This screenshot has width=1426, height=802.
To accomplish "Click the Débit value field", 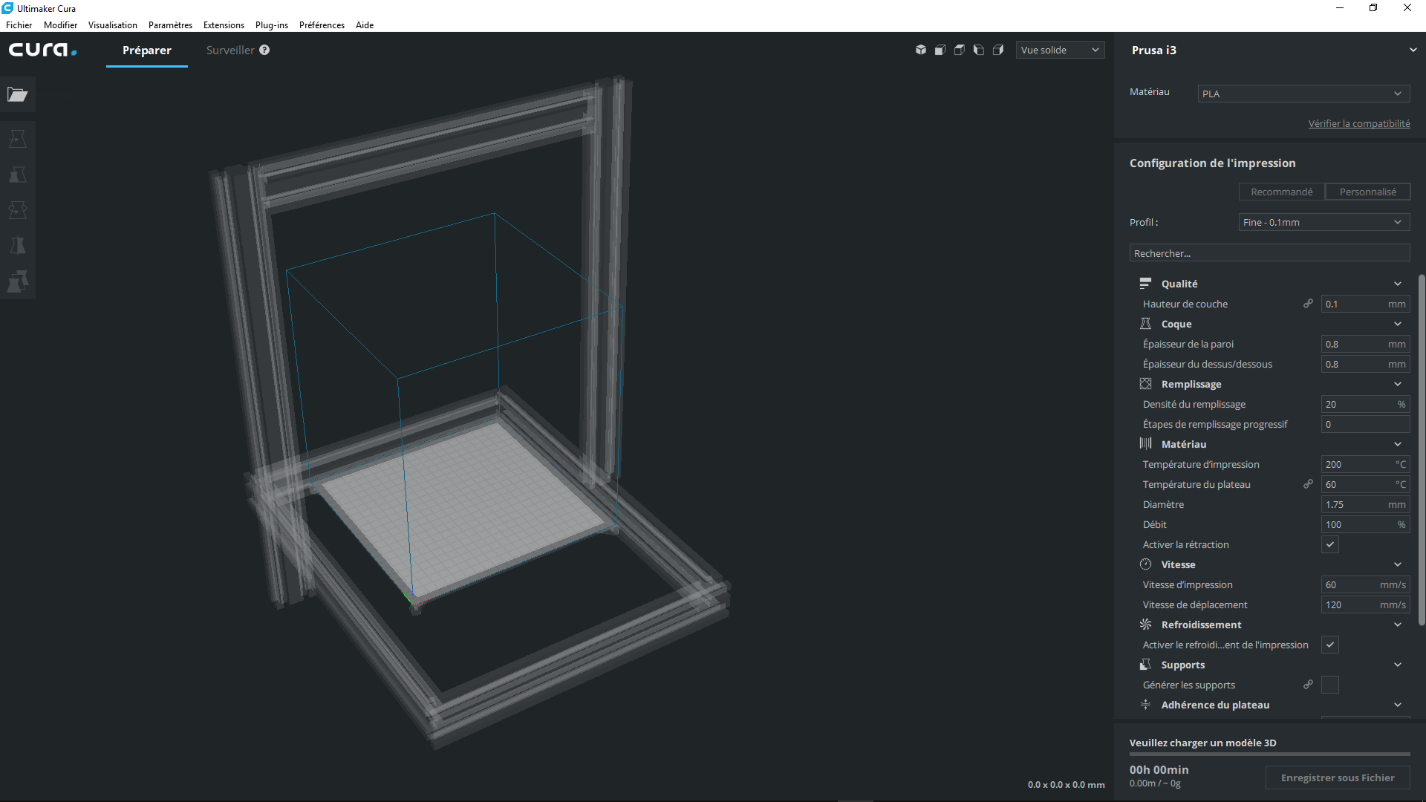I will click(1365, 524).
